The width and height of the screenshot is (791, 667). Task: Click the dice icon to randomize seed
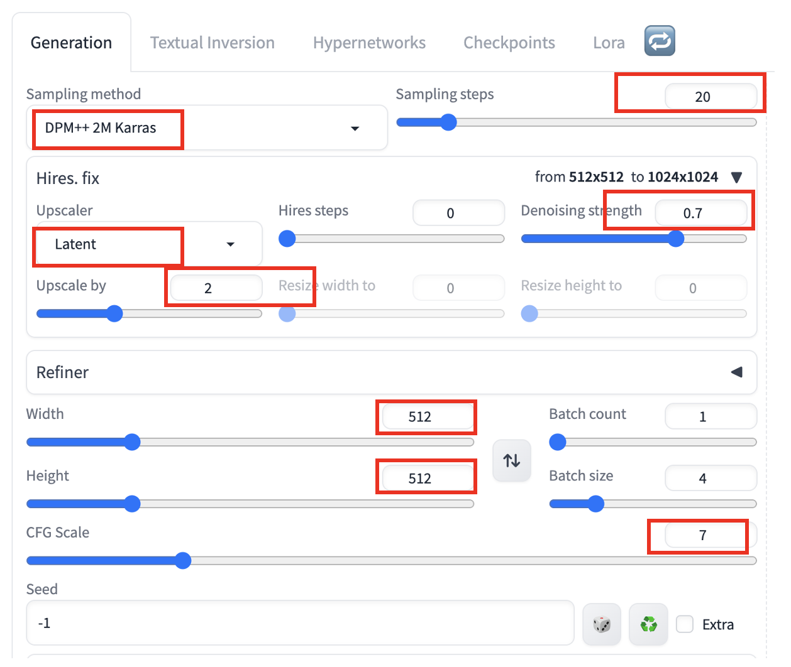click(602, 624)
